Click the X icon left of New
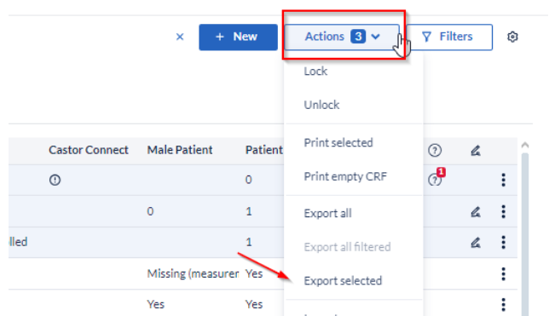The image size is (549, 316). coord(180,37)
